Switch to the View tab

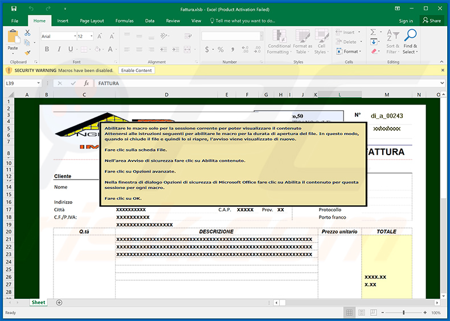(197, 20)
